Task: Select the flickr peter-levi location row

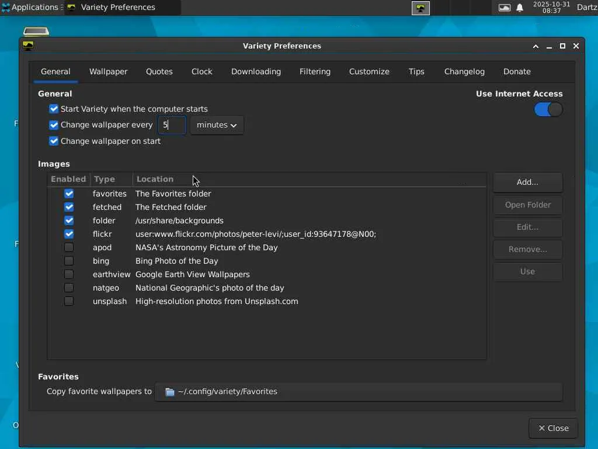Action: (x=267, y=234)
